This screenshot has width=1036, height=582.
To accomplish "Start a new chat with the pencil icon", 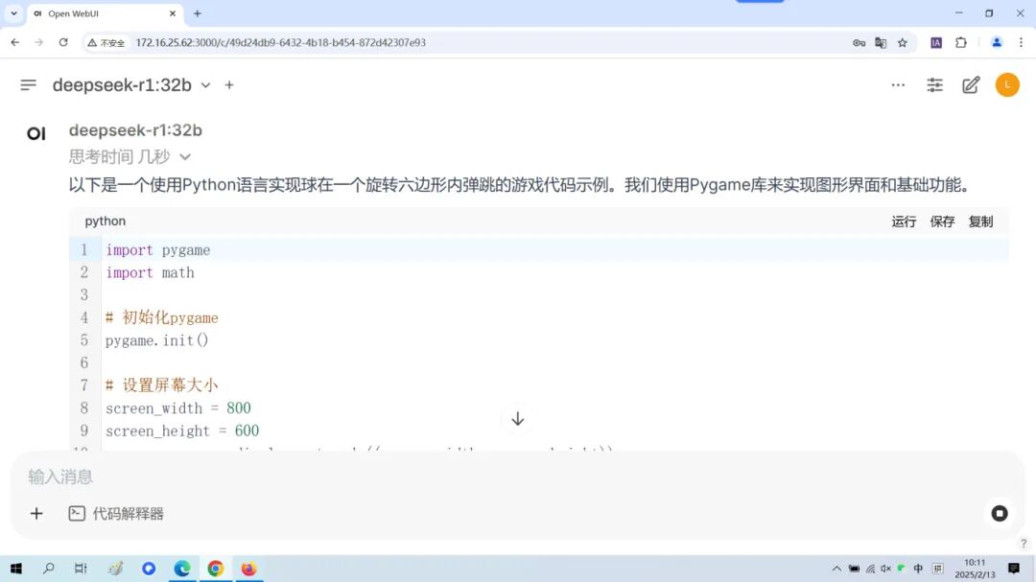I will click(971, 85).
